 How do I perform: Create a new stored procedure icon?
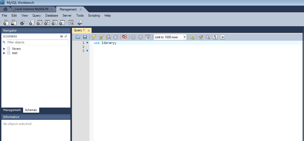click(x=55, y=22)
